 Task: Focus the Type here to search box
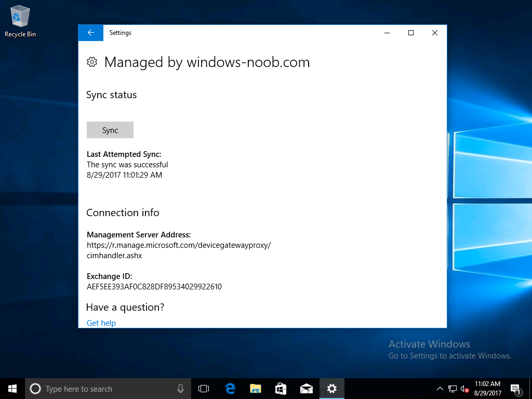pos(108,389)
